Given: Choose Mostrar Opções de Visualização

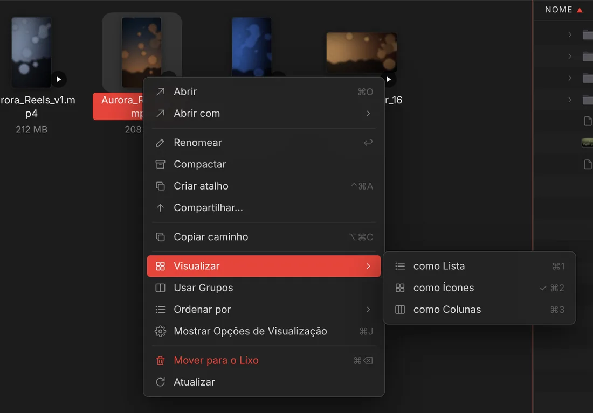Looking at the screenshot, I should [264, 331].
